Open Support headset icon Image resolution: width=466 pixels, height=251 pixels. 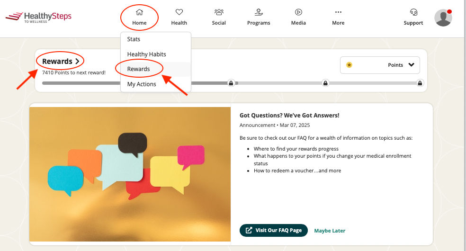[x=413, y=12]
